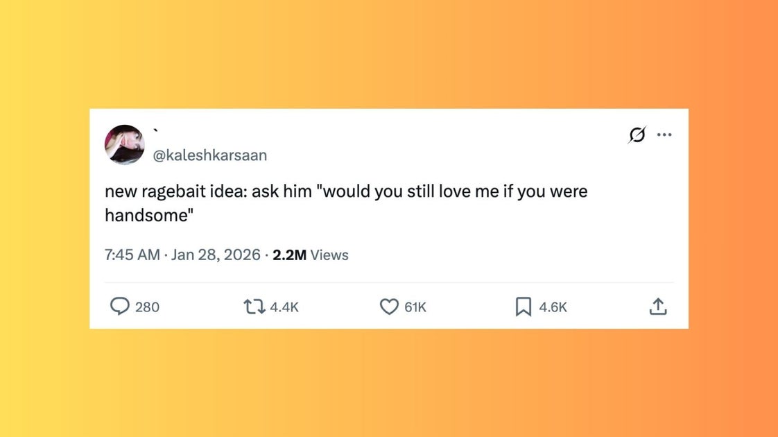The height and width of the screenshot is (437, 778).
Task: Open the three-dot more options menu
Action: (664, 135)
